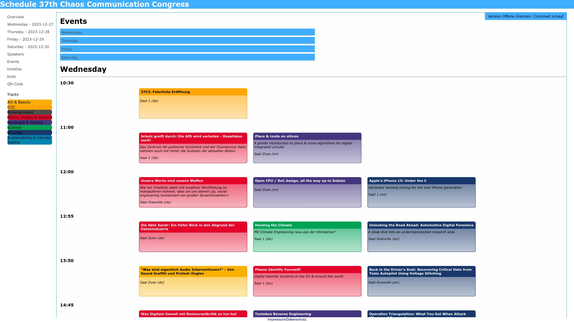Open Scholz greift durch event card
This screenshot has width=574, height=322.
193,148
